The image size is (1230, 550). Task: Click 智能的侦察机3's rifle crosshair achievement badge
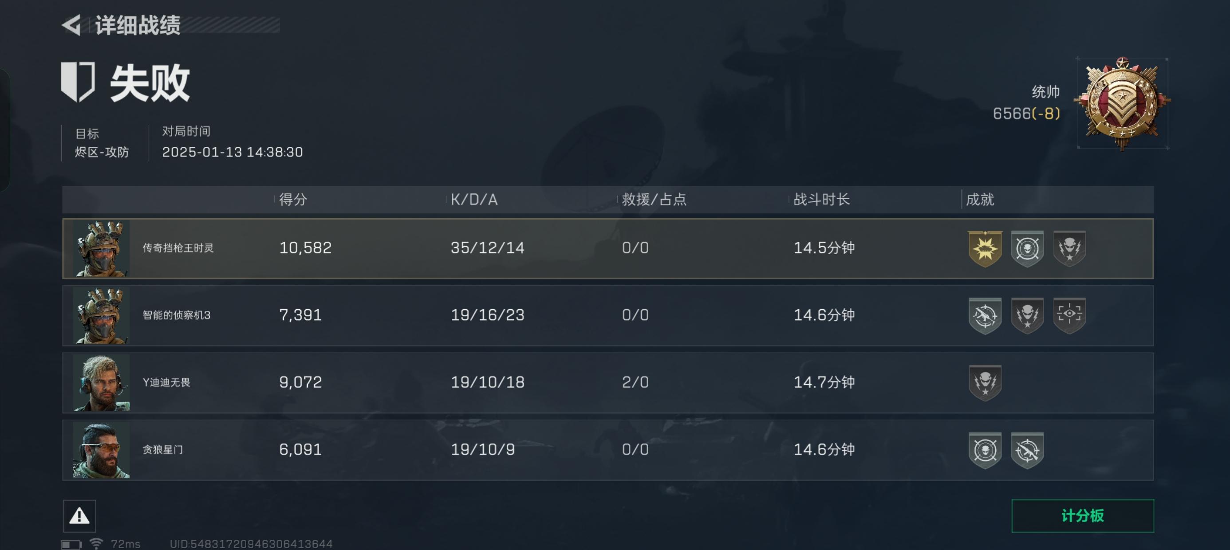point(985,315)
